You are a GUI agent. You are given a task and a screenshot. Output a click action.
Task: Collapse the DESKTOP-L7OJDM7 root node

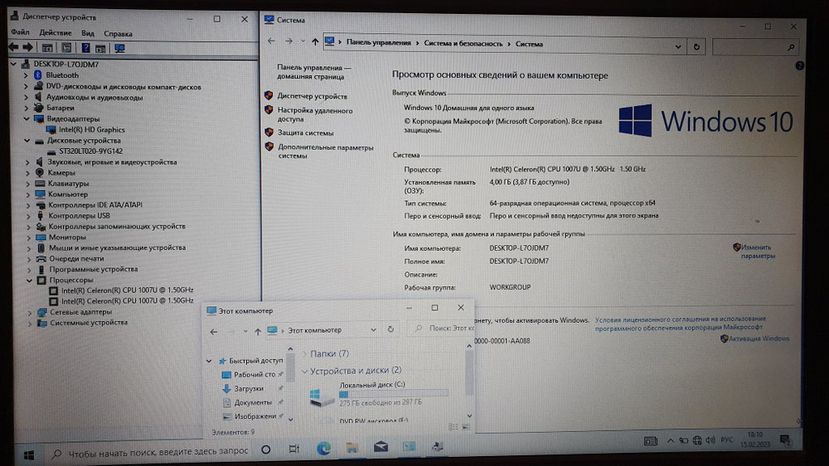point(13,65)
